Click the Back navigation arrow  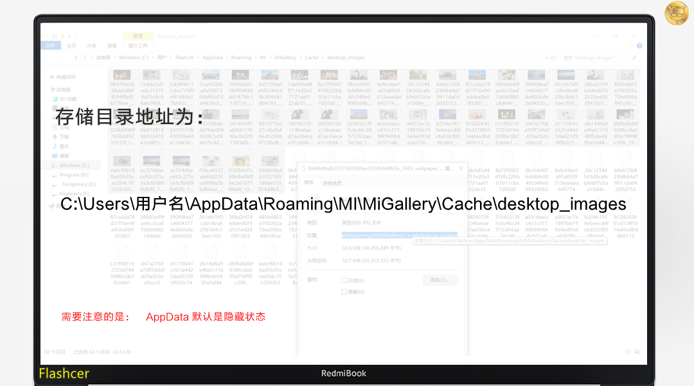pyautogui.click(x=48, y=58)
